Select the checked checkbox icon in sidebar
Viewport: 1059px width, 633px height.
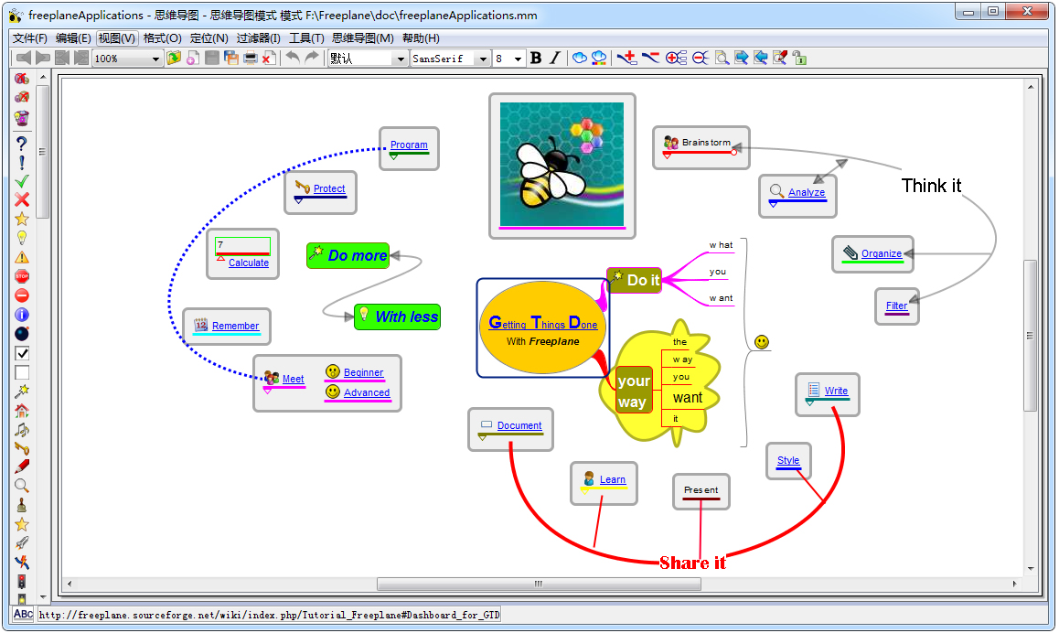coord(22,353)
